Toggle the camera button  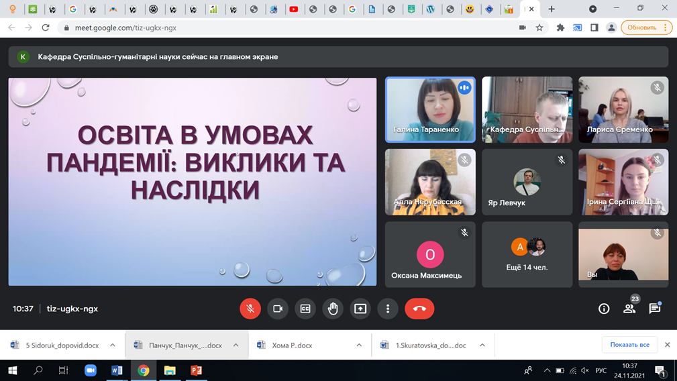pyautogui.click(x=278, y=309)
